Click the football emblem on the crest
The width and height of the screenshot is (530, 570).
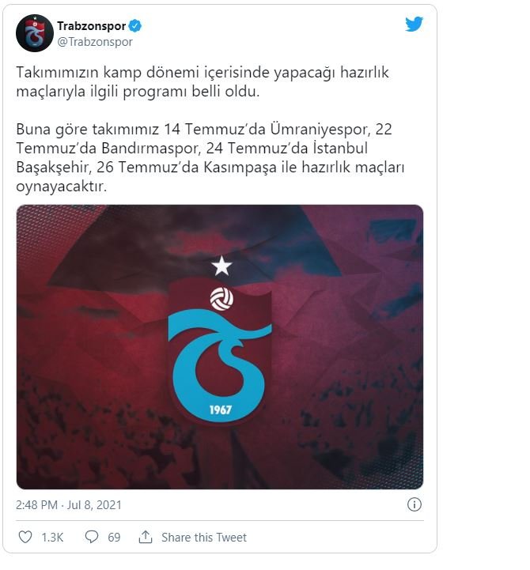point(222,299)
